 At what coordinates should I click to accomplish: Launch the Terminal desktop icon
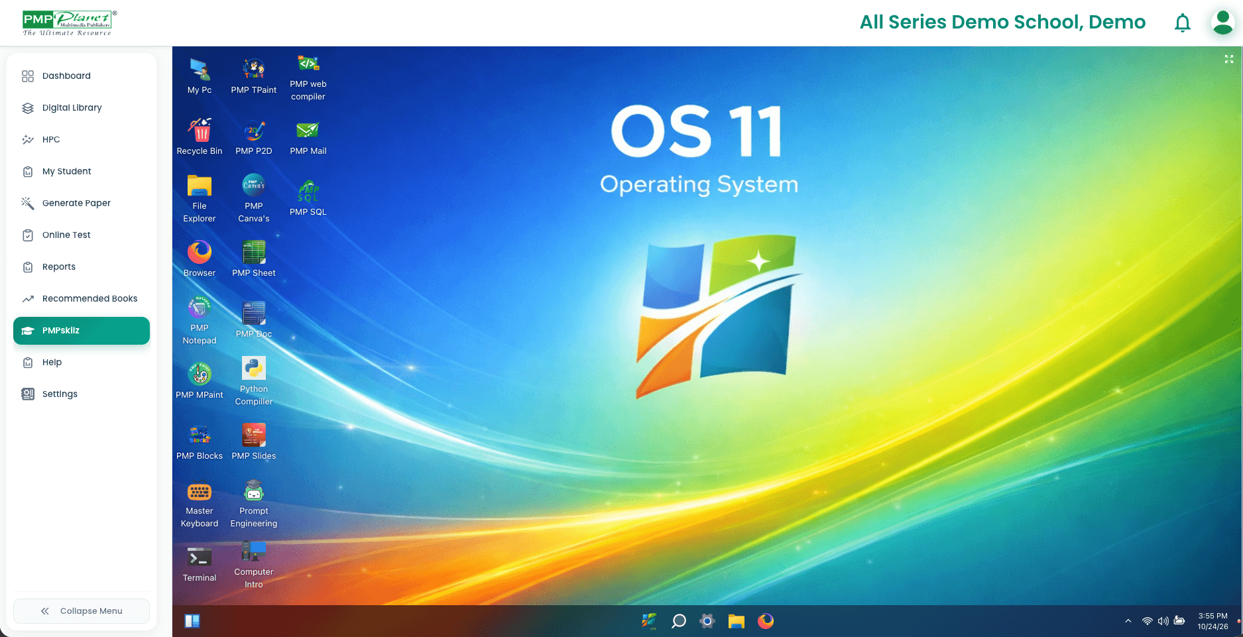[x=200, y=564]
